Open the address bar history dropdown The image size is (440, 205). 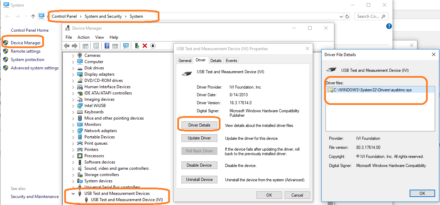(x=341, y=16)
